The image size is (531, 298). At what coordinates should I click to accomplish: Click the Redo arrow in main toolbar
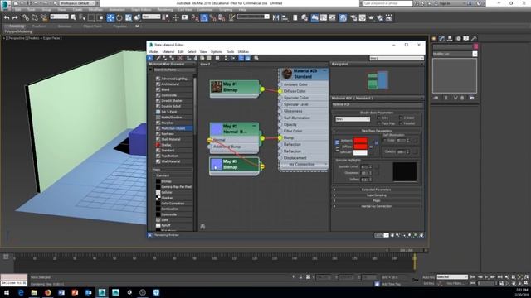[x=15, y=17]
